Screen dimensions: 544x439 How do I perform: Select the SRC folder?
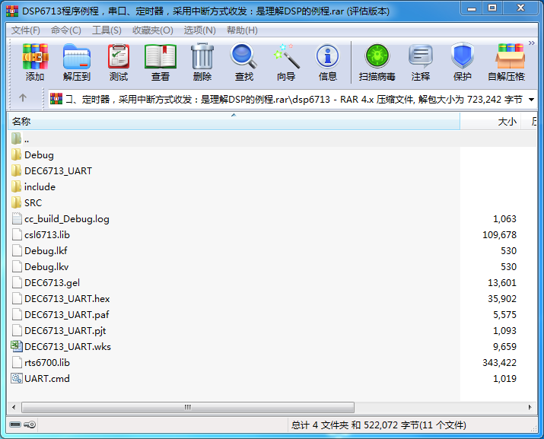[27, 202]
